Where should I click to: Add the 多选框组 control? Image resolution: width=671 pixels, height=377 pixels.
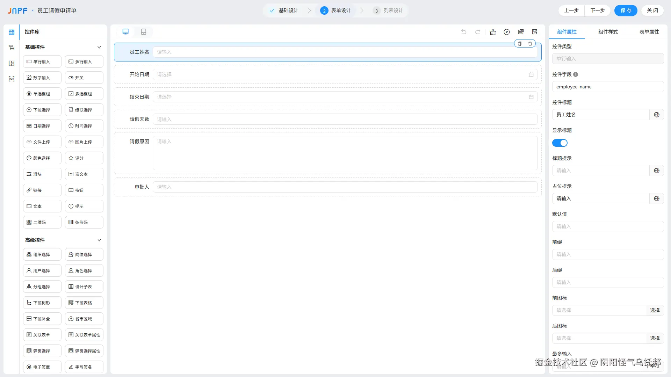84,94
